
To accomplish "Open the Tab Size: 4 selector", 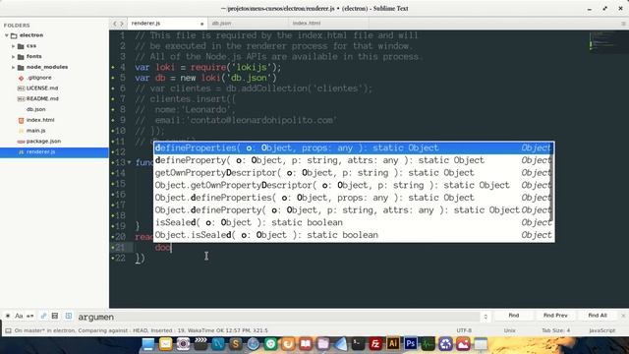I will [556, 330].
